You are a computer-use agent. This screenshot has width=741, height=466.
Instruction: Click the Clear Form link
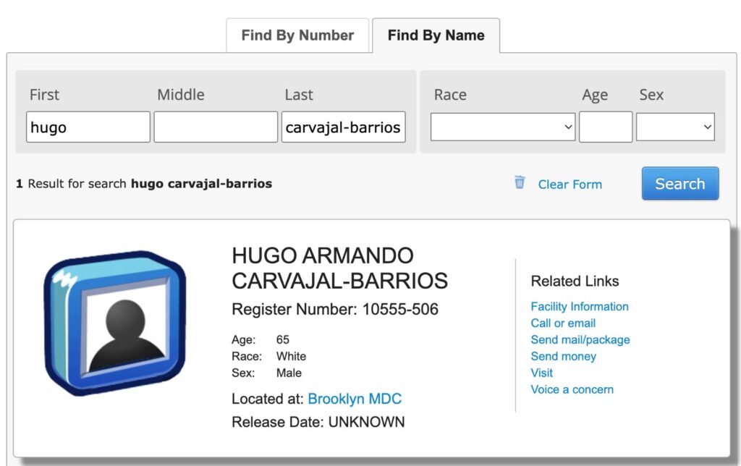[x=569, y=185]
